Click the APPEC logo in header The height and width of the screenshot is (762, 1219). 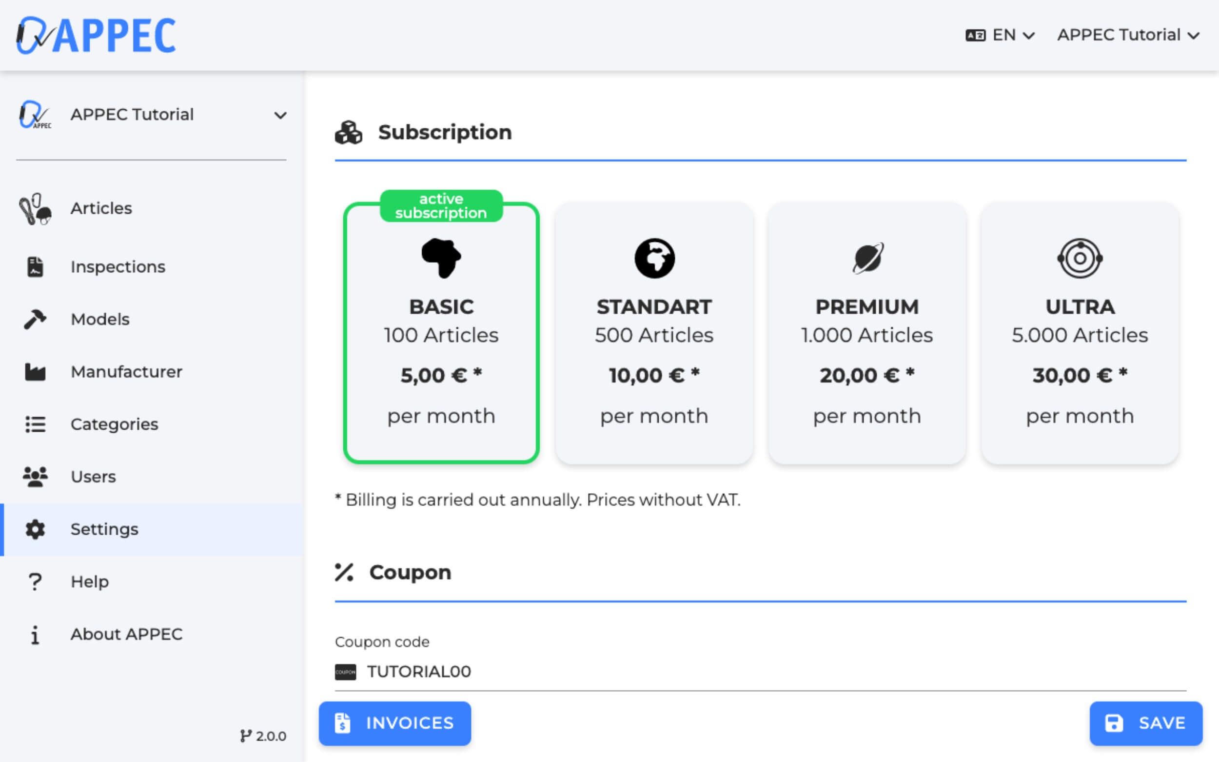click(x=96, y=35)
